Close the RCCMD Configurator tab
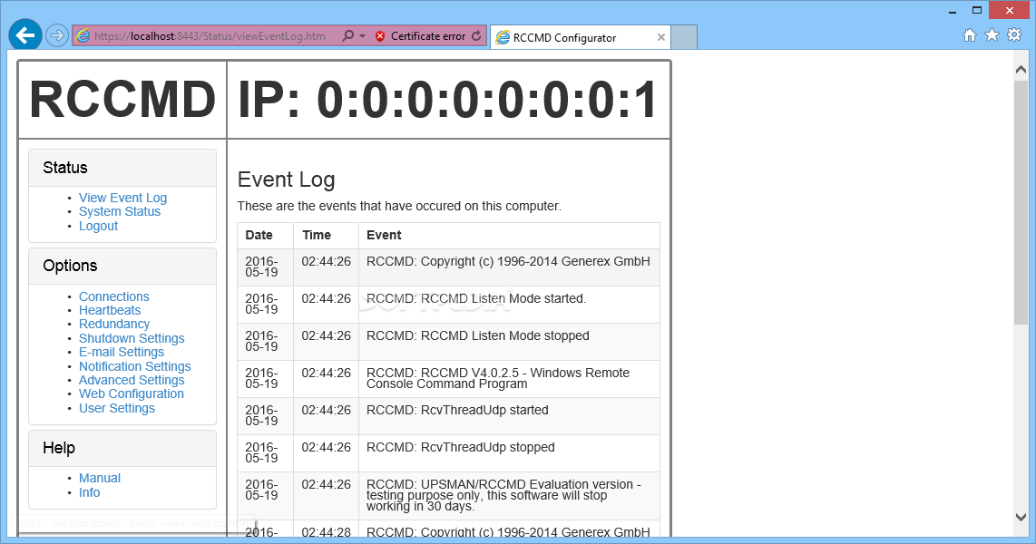1036x544 pixels. (x=660, y=38)
